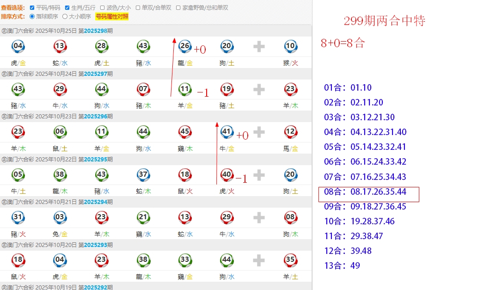Click green ball 33 in period 2025293
The image size is (490, 290).
click(x=185, y=260)
